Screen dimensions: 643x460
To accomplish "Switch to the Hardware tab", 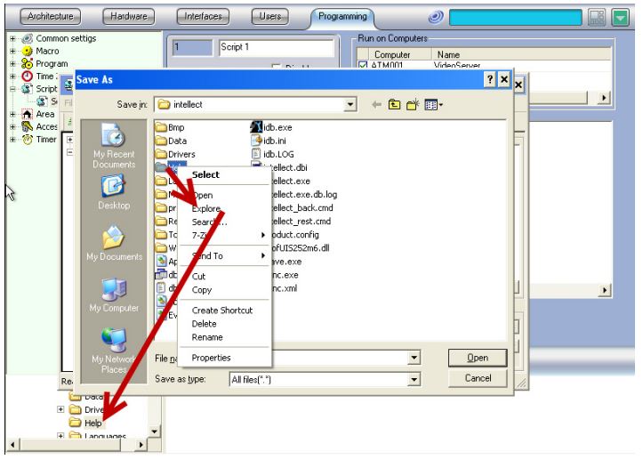I will (126, 15).
